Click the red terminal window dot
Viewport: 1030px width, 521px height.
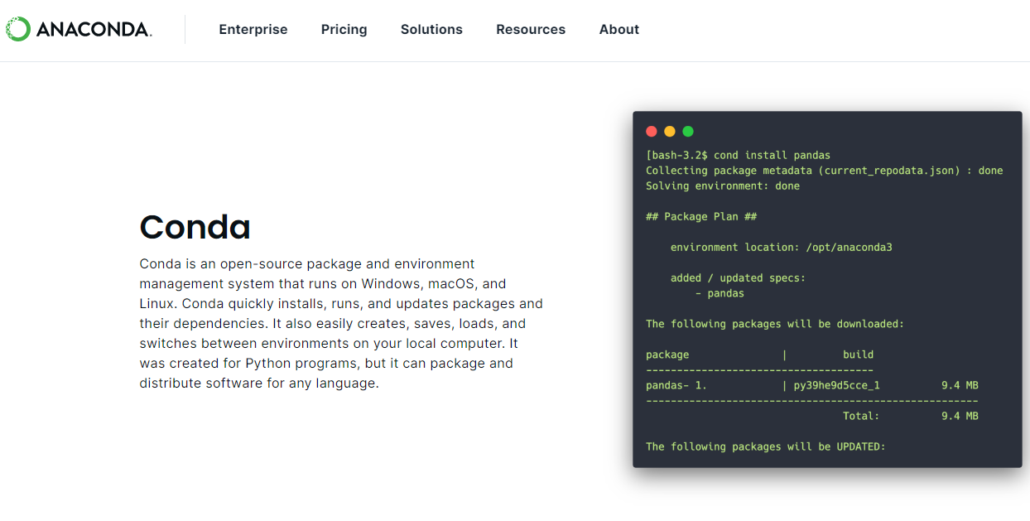pyautogui.click(x=652, y=132)
